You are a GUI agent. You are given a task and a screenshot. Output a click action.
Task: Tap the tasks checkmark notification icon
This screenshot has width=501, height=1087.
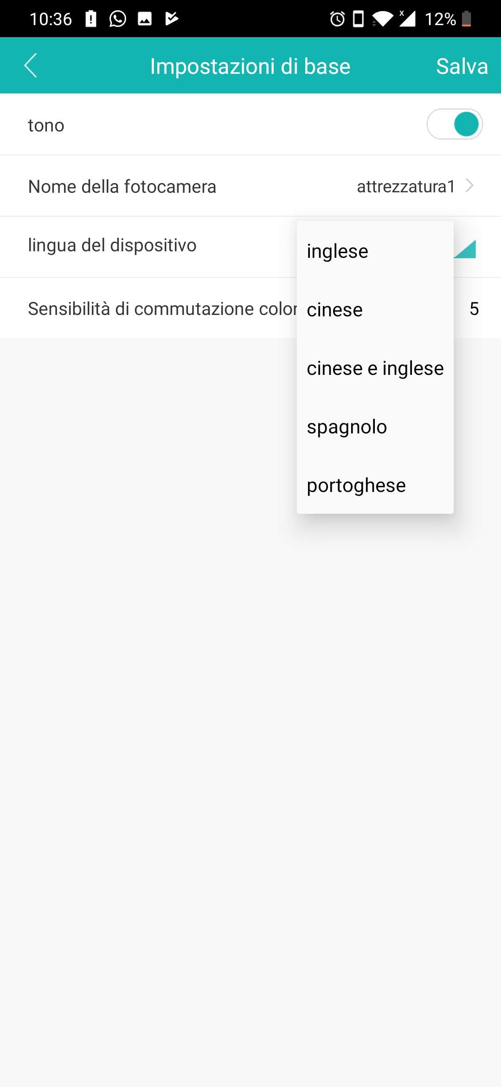(172, 19)
